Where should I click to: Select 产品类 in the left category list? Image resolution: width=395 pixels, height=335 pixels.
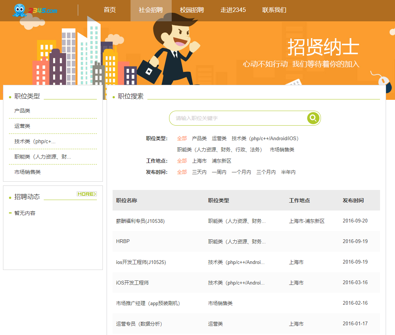point(22,111)
